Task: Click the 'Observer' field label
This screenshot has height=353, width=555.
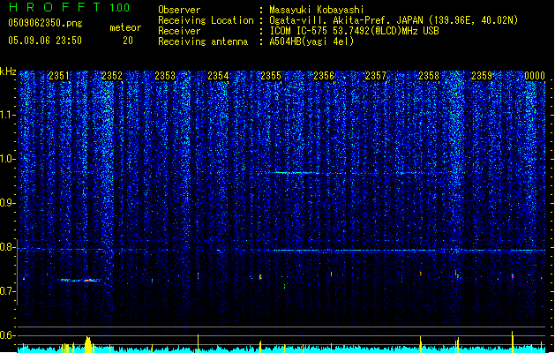Action: [179, 10]
